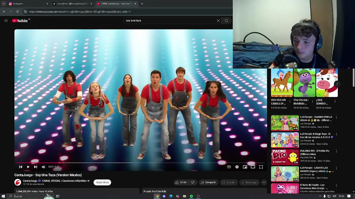This screenshot has height=199, width=355.
Task: Open the Chu Chu Ua Bichikids thumbnail
Action: tap(305, 83)
